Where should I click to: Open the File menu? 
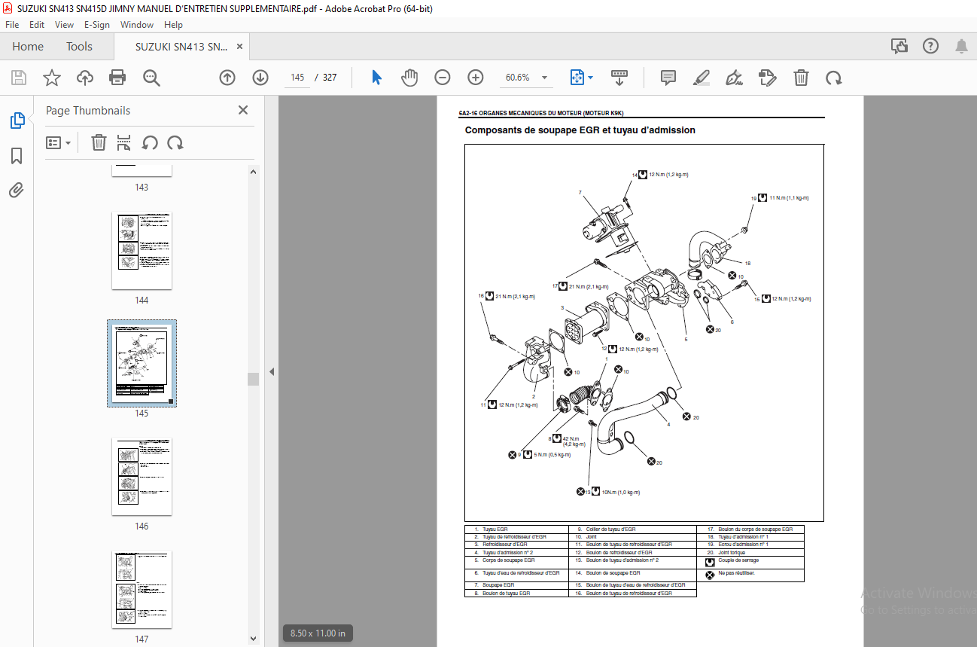click(12, 24)
